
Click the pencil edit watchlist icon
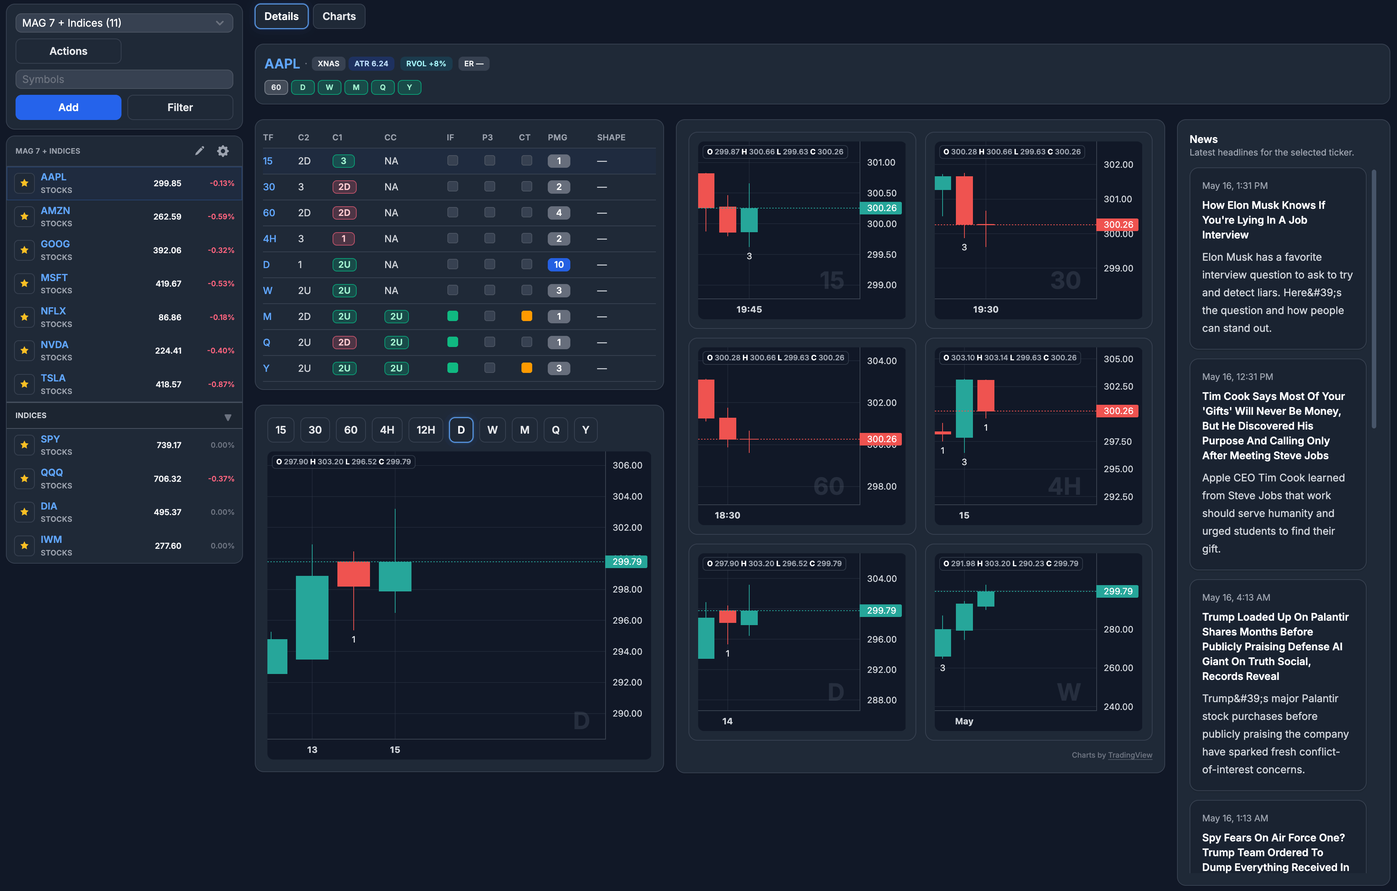point(200,151)
